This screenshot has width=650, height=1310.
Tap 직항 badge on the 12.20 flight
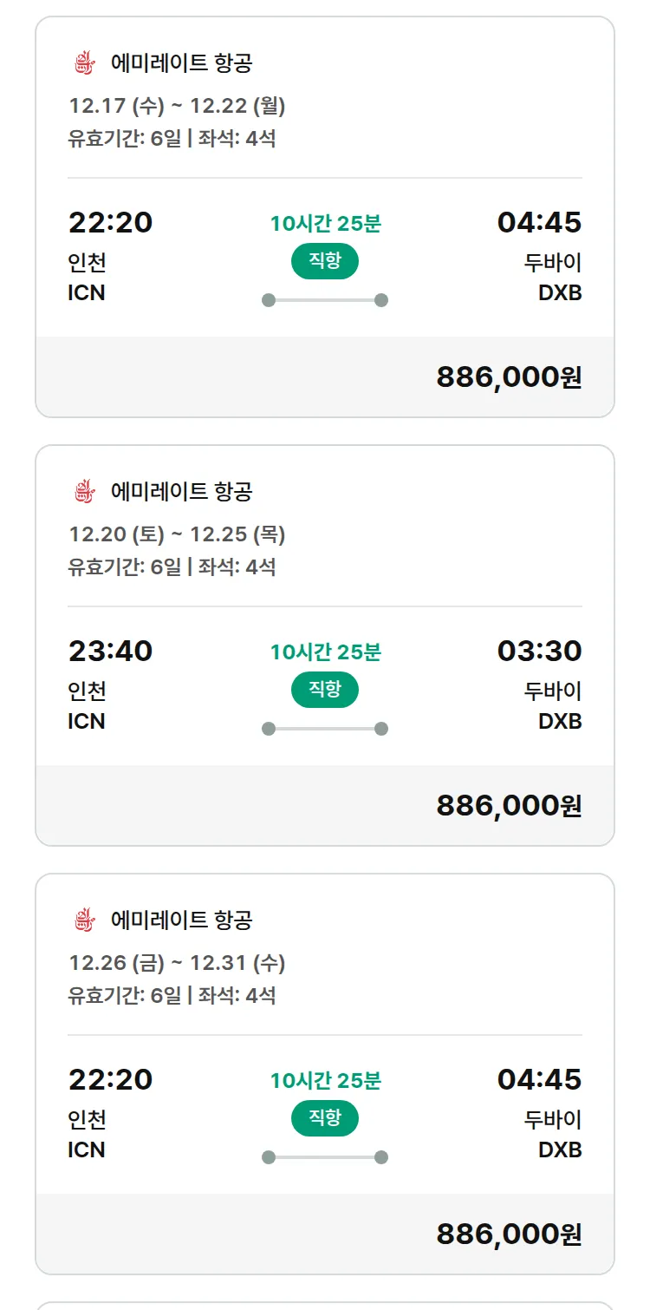pos(325,690)
